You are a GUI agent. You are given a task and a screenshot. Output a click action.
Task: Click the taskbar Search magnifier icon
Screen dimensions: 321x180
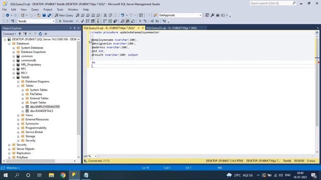point(17,175)
